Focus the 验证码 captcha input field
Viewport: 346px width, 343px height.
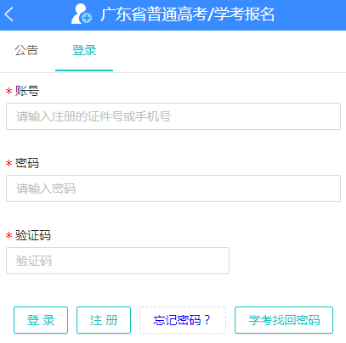click(x=117, y=261)
